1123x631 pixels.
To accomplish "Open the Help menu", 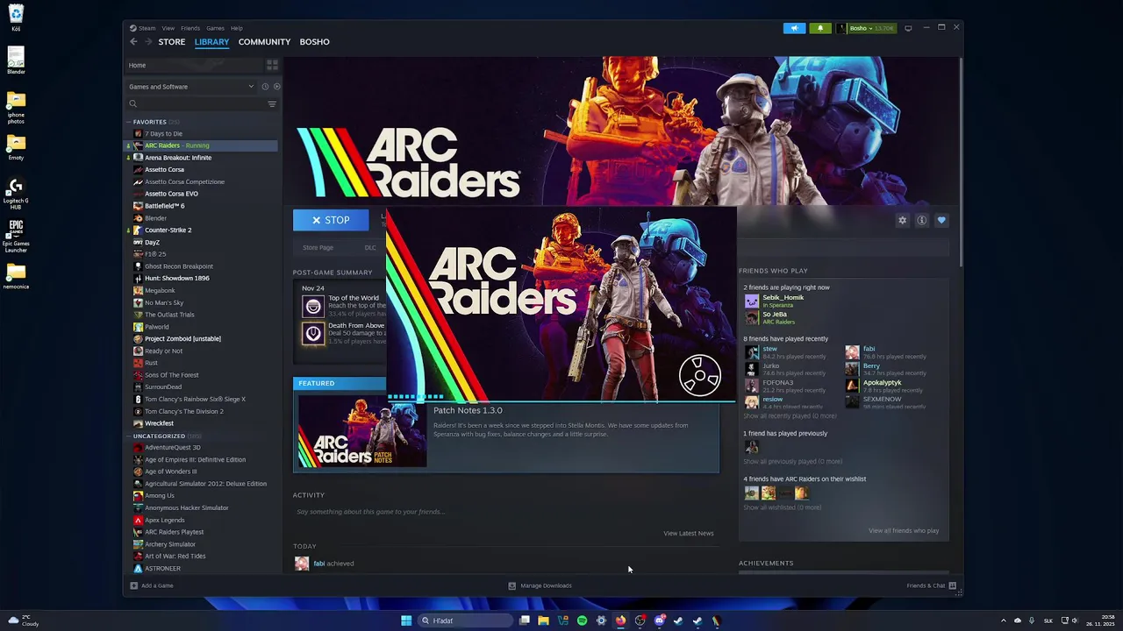I will (237, 28).
